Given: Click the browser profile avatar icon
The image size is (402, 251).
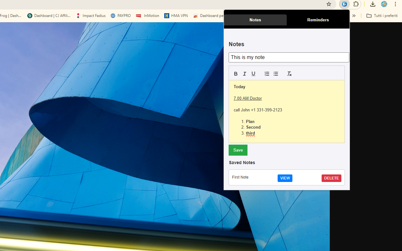Looking at the screenshot, I should coord(384,4).
